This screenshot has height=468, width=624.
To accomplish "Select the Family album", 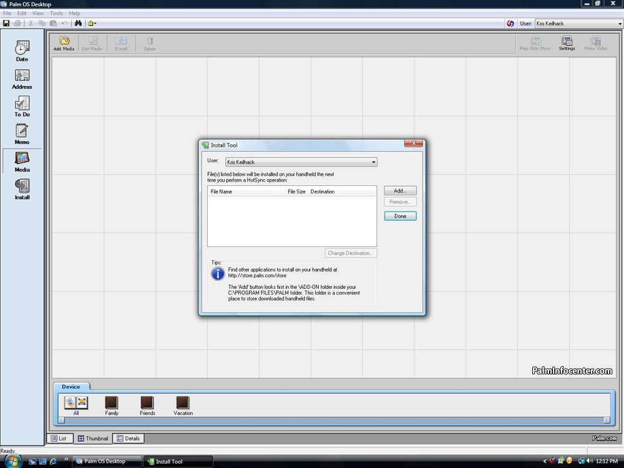I will pos(112,406).
